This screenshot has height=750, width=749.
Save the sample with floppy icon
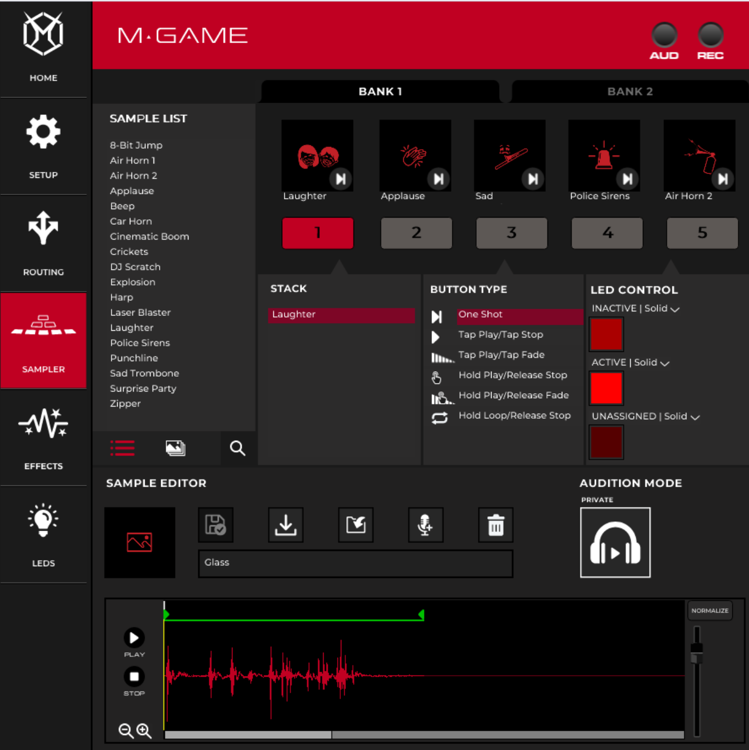coord(215,525)
